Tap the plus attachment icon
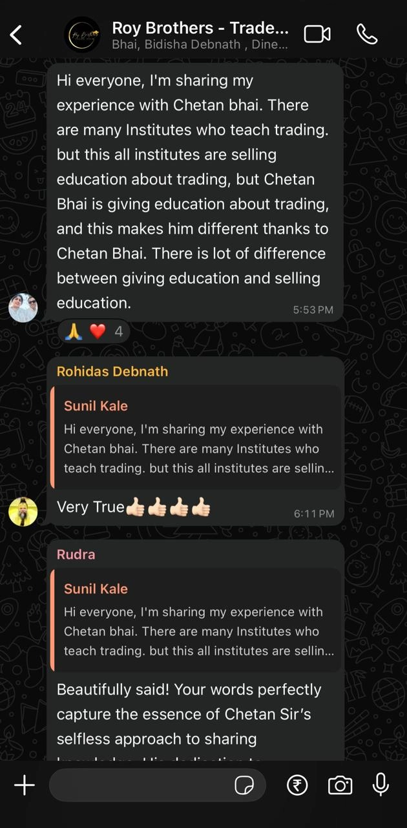Viewport: 407px width, 828px height. coord(25,785)
